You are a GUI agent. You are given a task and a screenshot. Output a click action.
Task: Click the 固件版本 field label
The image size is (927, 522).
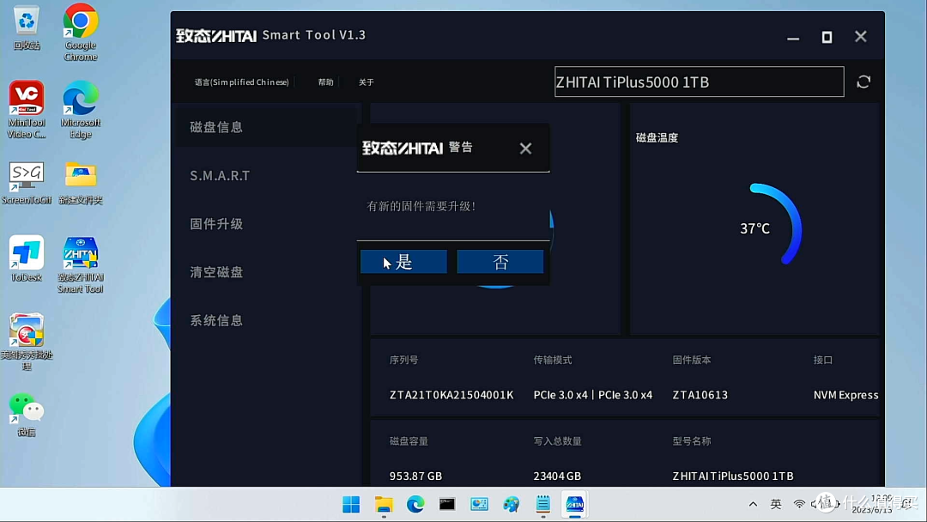[x=692, y=360]
